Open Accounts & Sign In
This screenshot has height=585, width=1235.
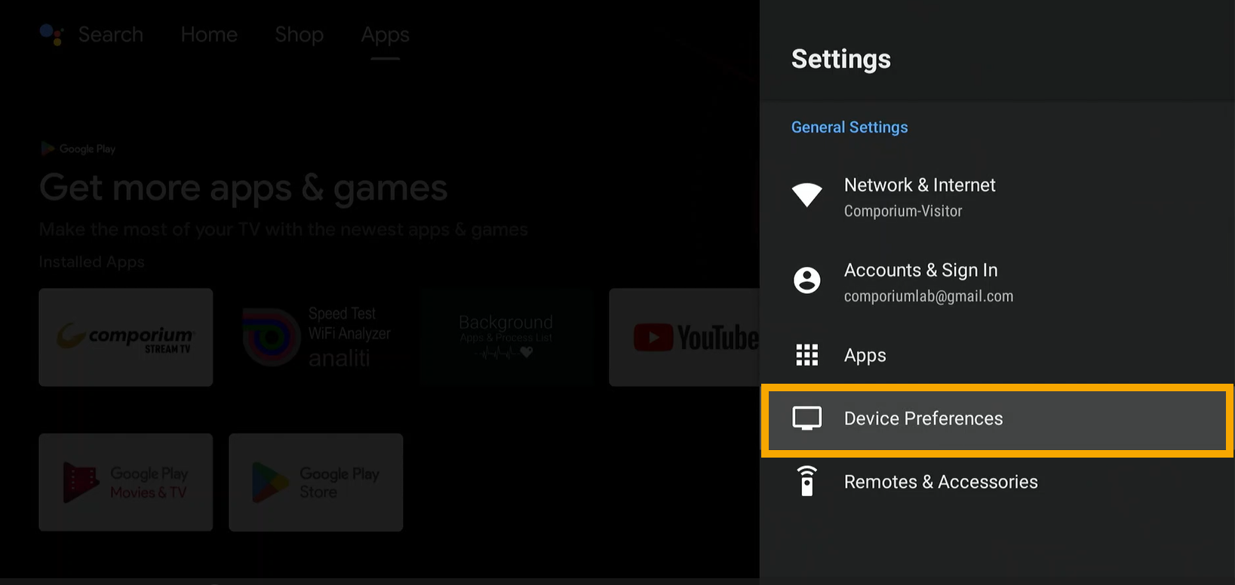[x=997, y=282]
